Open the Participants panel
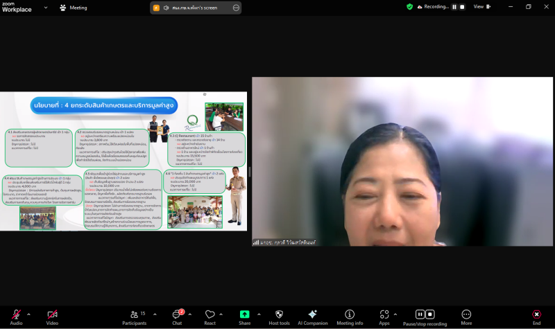The width and height of the screenshot is (555, 329). click(x=134, y=314)
